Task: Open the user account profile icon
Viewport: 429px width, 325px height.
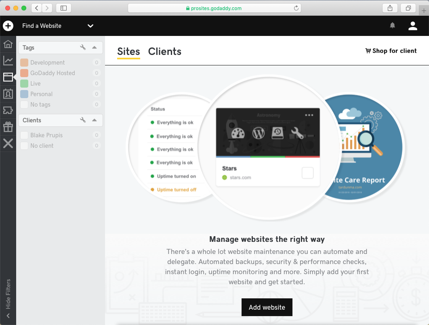Action: coord(412,26)
